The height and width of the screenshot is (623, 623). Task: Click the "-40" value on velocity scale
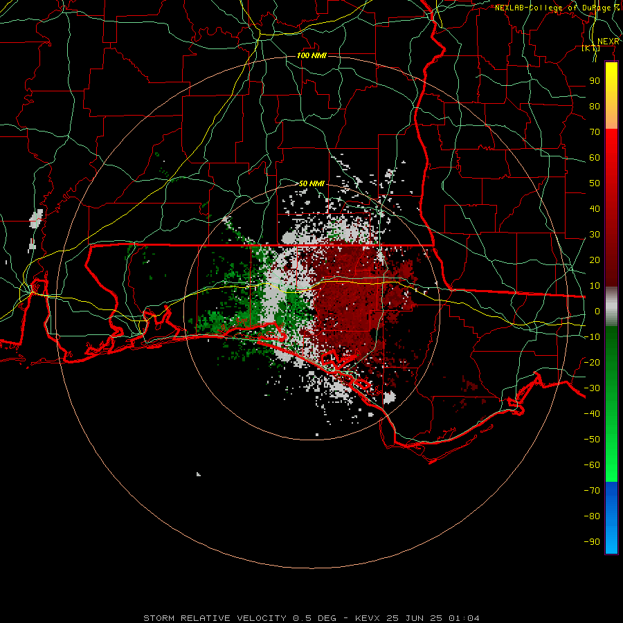[x=592, y=414]
